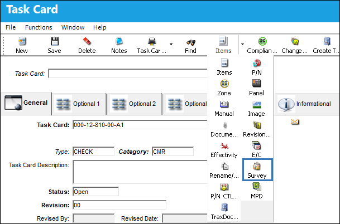The height and width of the screenshot is (224, 340).
Task: Click the Items button in the toolbar
Action: pos(223,45)
